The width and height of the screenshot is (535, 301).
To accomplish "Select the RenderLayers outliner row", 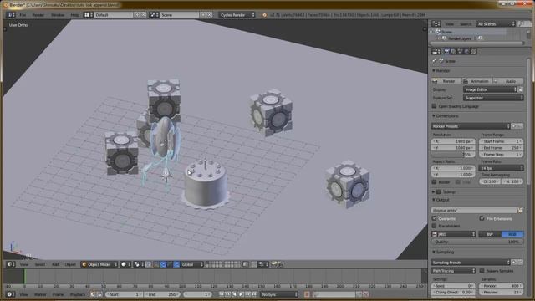I will (x=459, y=38).
